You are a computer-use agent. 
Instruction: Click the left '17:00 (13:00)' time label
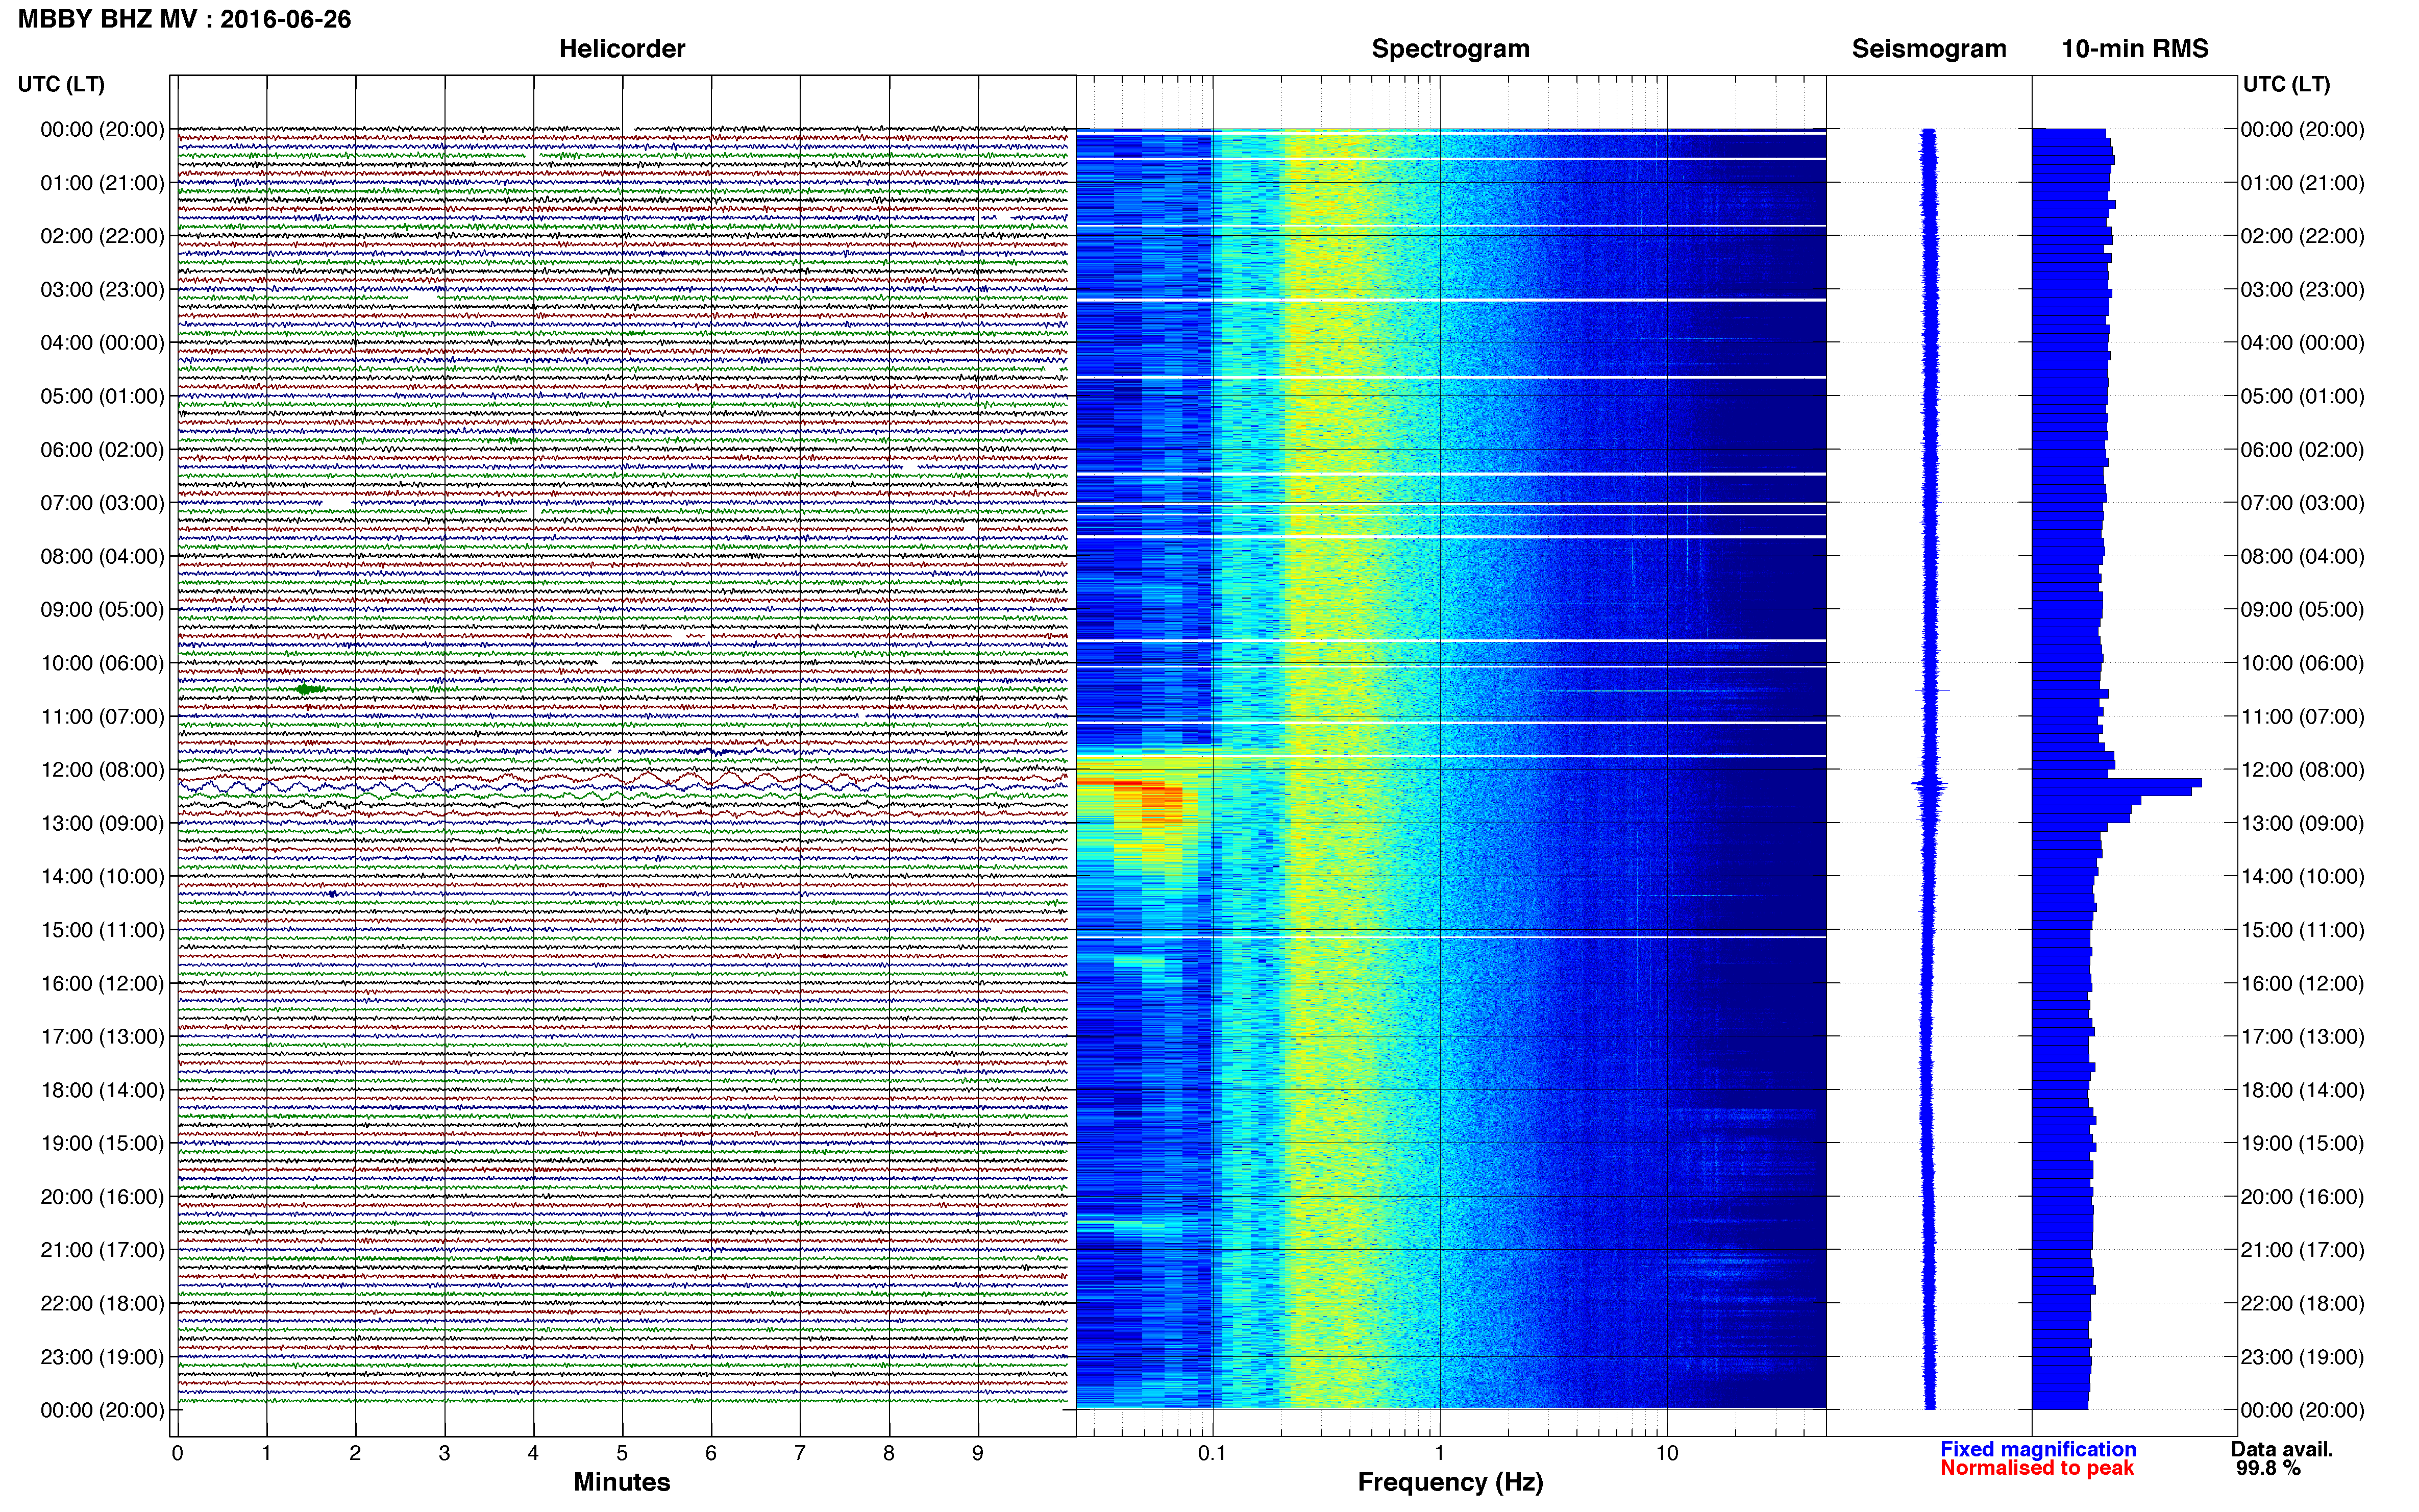tap(102, 1036)
